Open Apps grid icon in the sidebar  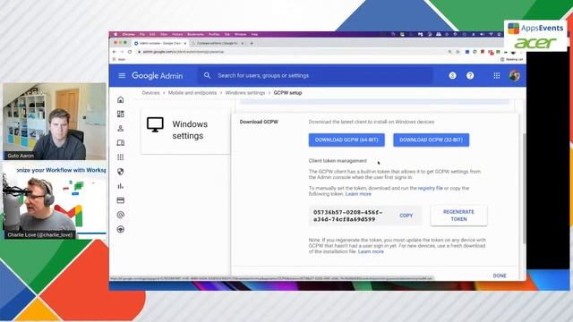[121, 157]
